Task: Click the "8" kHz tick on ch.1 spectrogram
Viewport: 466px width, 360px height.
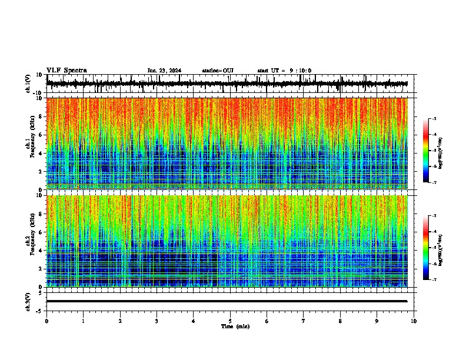Action: tap(41, 116)
